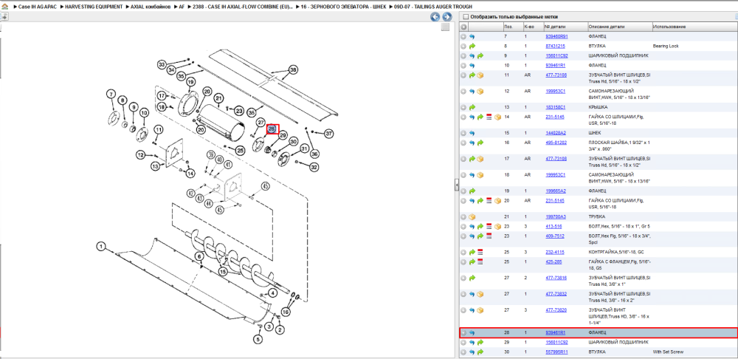The height and width of the screenshot is (359, 738).
Task: Collapse the panel using the splitter arrow
Action: coord(457,185)
